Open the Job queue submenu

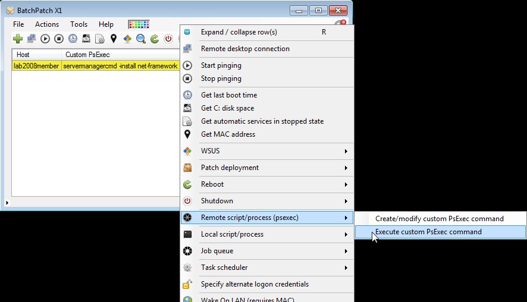(266, 251)
